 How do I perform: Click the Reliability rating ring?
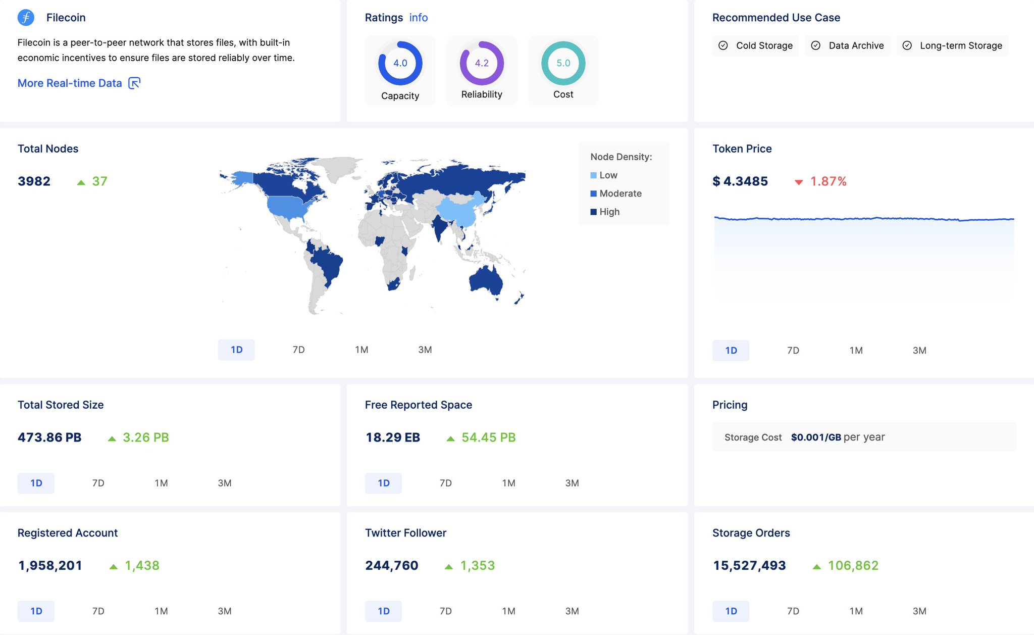(x=482, y=63)
